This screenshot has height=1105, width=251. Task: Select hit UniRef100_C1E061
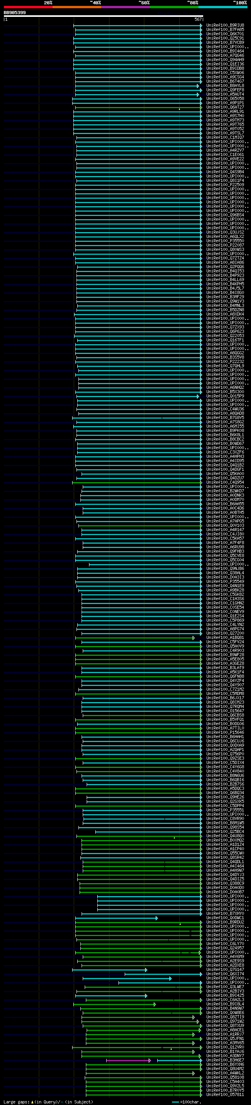[x=225, y=154]
